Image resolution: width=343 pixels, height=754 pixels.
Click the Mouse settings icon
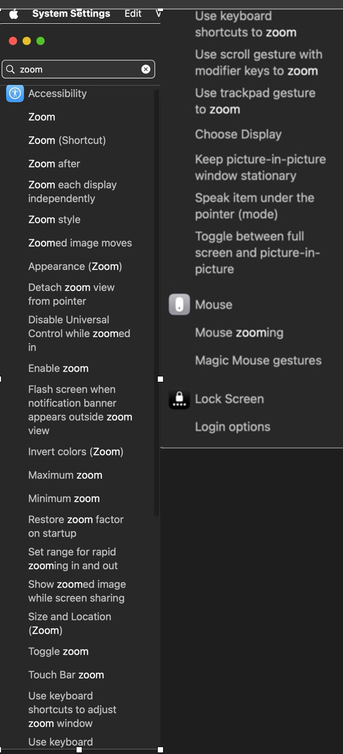[x=179, y=305]
